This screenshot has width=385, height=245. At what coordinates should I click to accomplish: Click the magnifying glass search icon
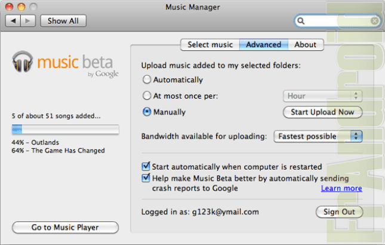point(301,21)
